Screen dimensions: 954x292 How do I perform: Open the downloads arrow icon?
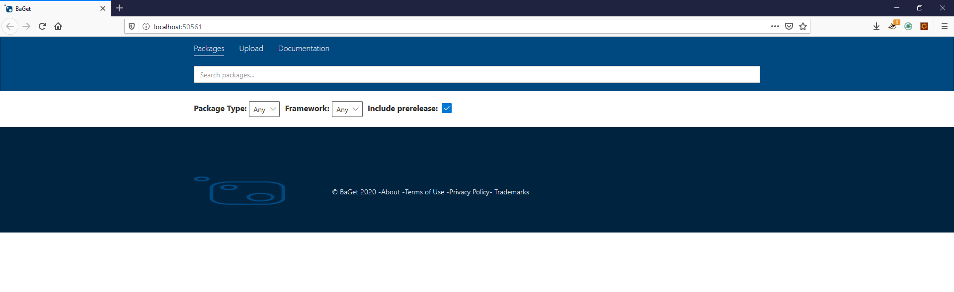pyautogui.click(x=876, y=26)
